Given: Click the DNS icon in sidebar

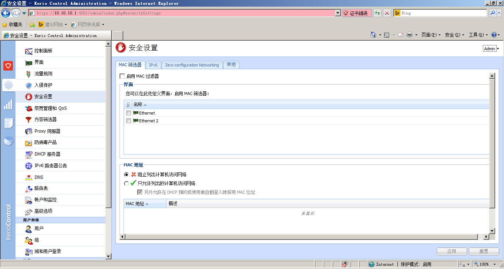Looking at the screenshot, I should [29, 177].
